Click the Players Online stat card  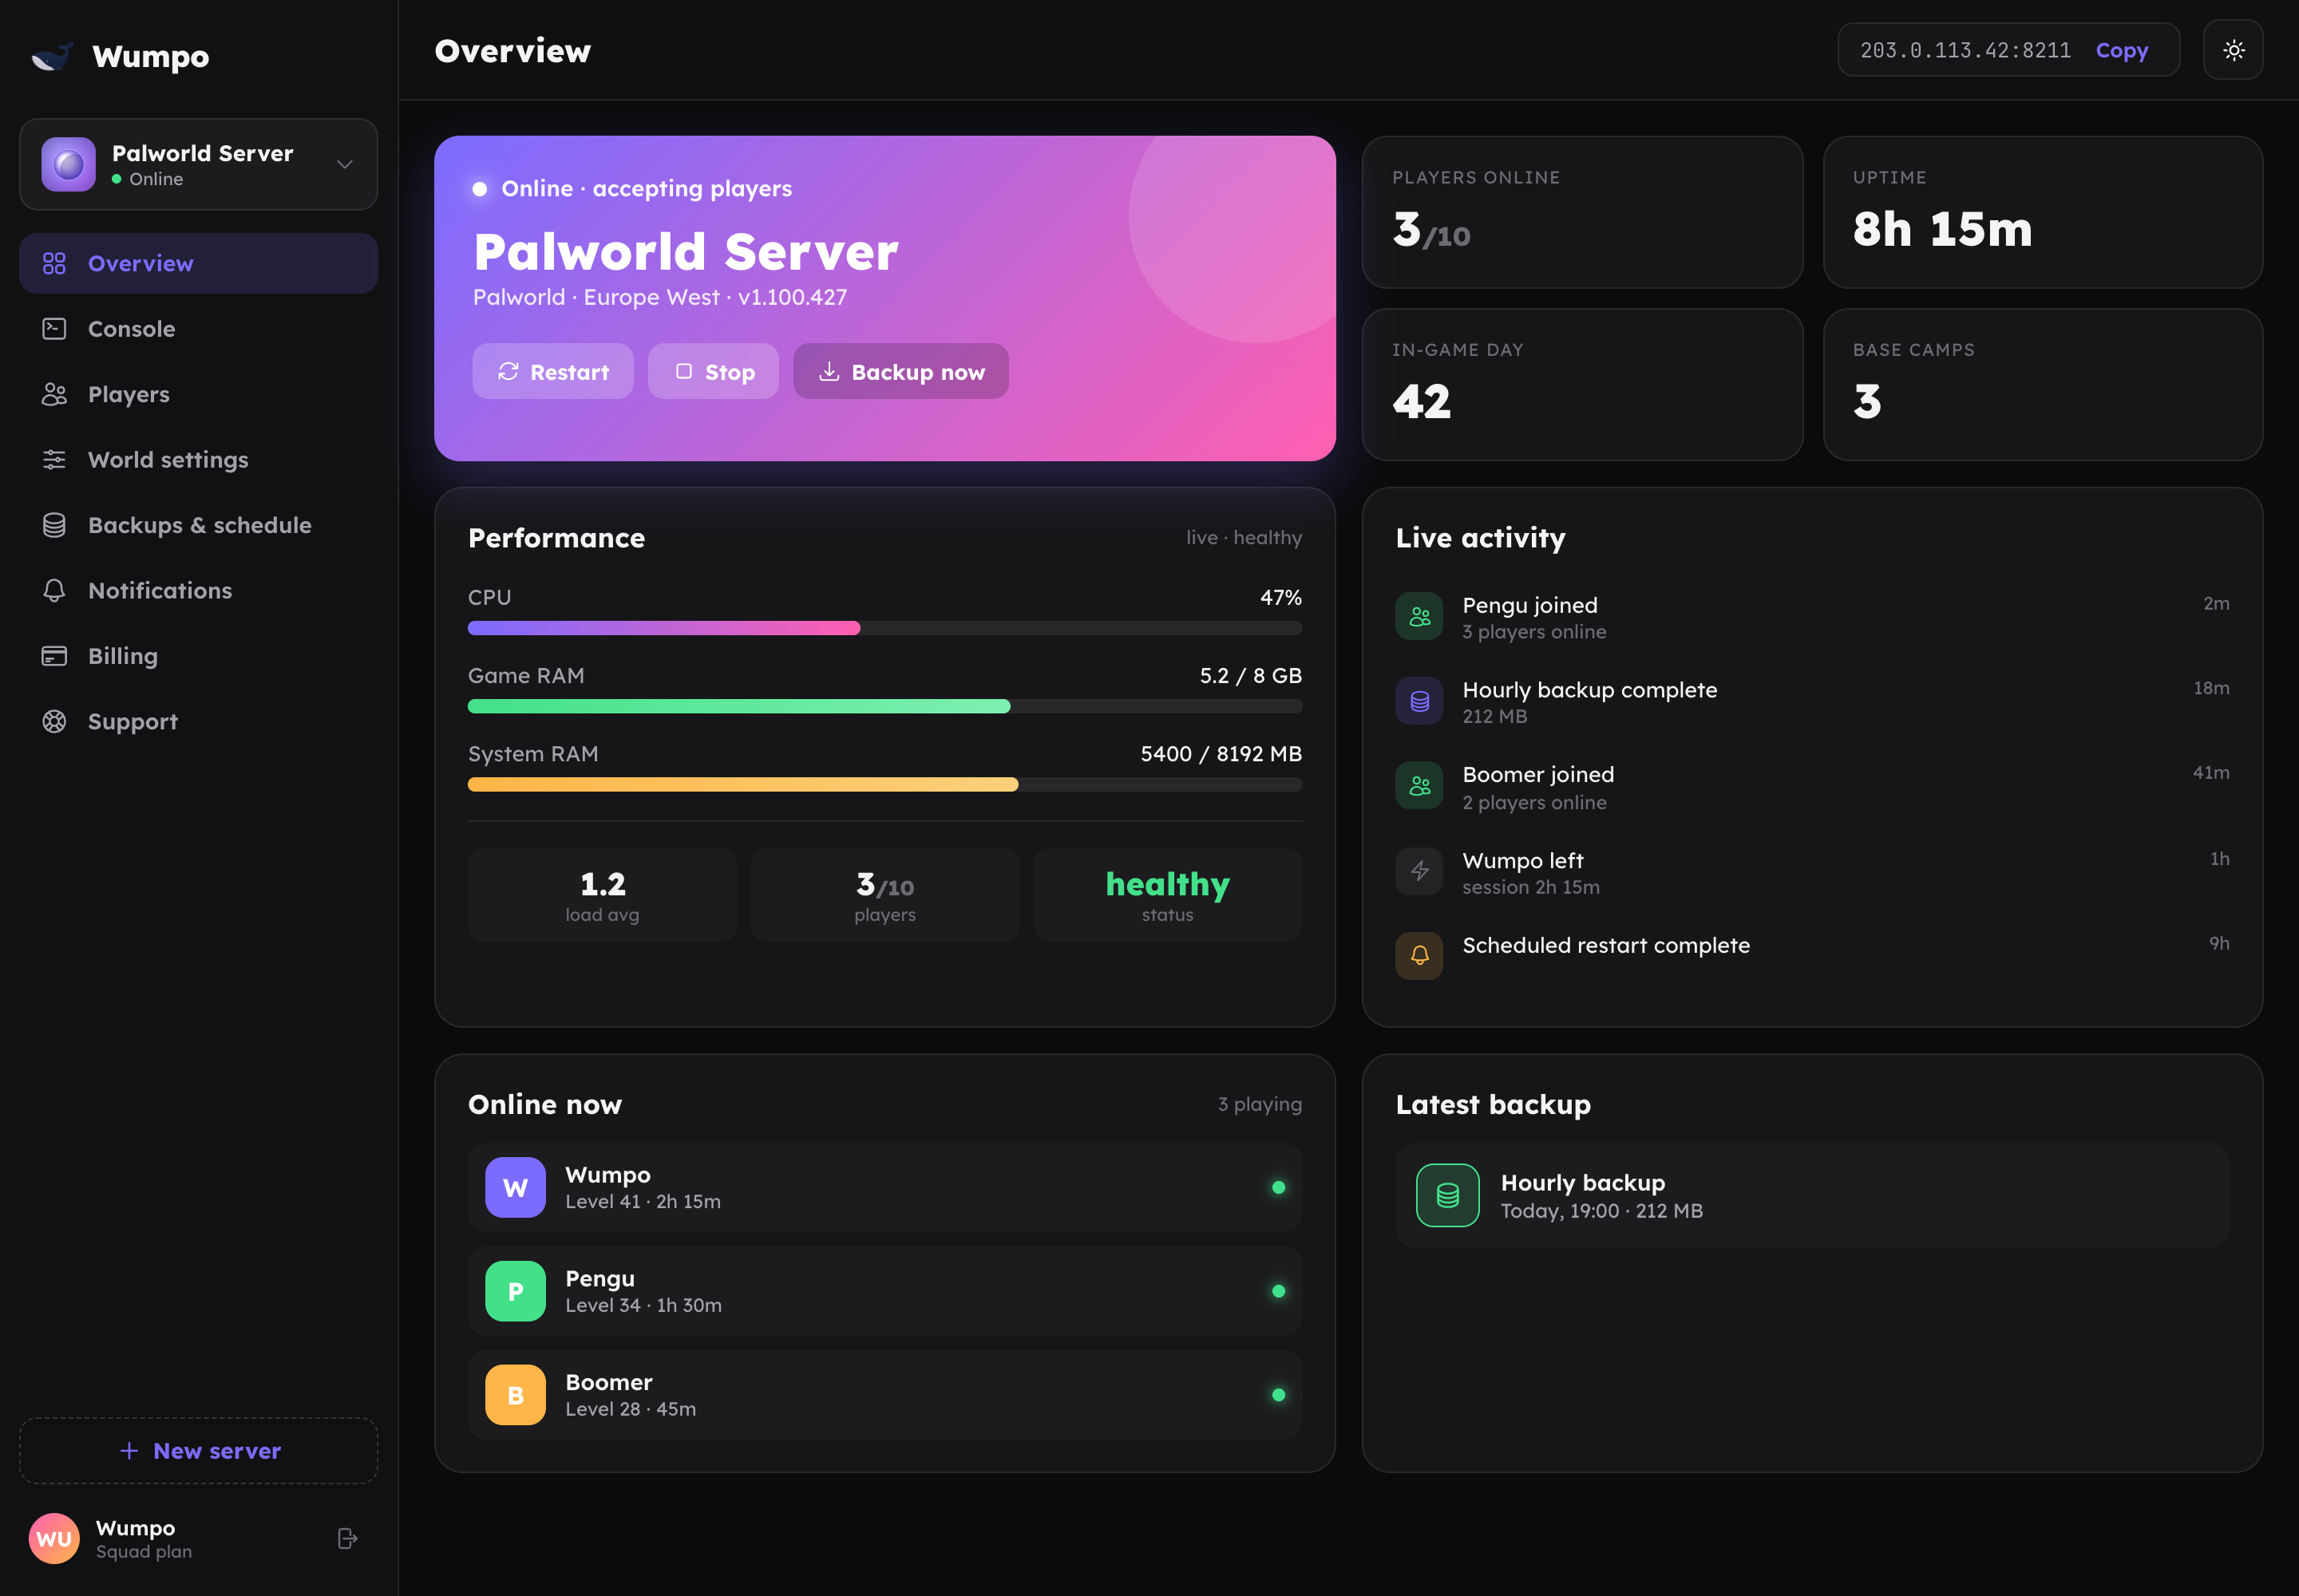coord(1581,213)
